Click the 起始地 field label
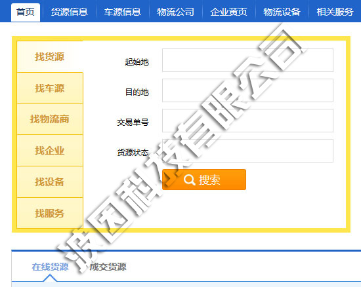361x287 pixels. (x=137, y=62)
